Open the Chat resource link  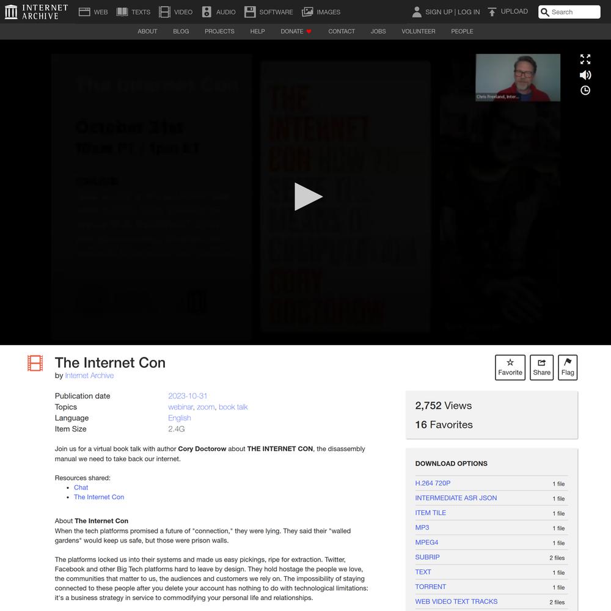(x=81, y=488)
